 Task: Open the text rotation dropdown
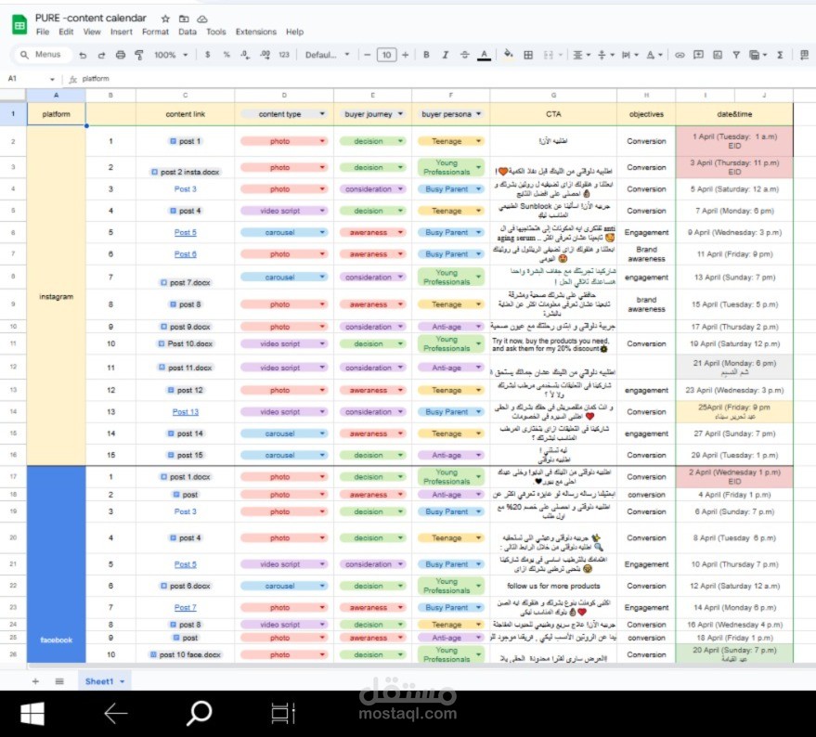654,55
